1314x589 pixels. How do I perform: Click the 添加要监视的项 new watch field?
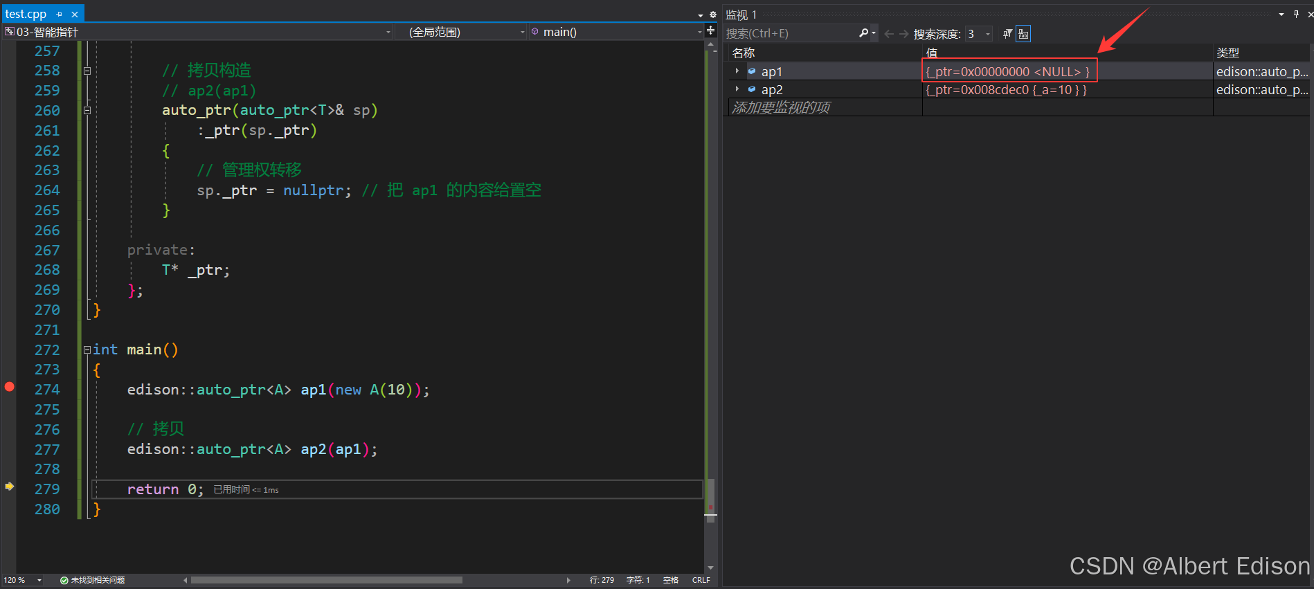click(x=781, y=107)
